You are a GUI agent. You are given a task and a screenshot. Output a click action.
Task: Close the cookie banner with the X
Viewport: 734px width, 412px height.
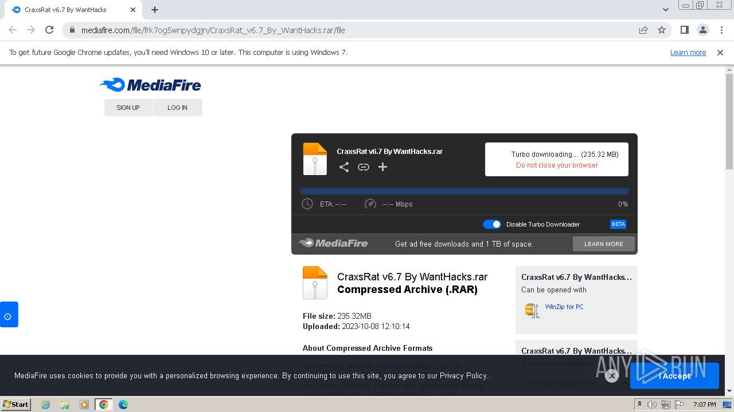tap(611, 376)
